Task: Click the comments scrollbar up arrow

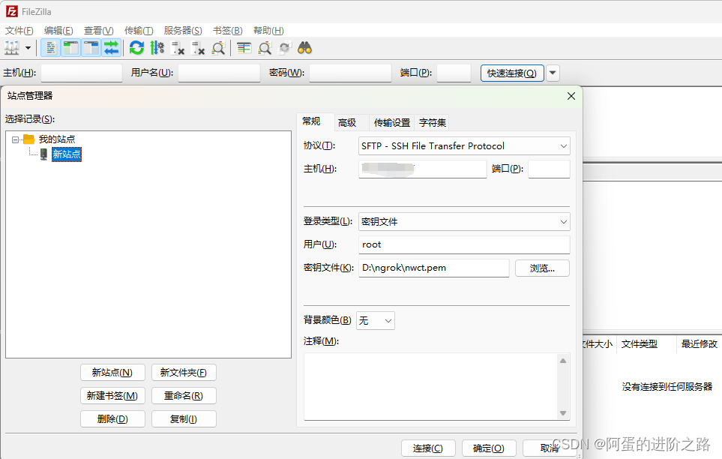Action: 563,361
